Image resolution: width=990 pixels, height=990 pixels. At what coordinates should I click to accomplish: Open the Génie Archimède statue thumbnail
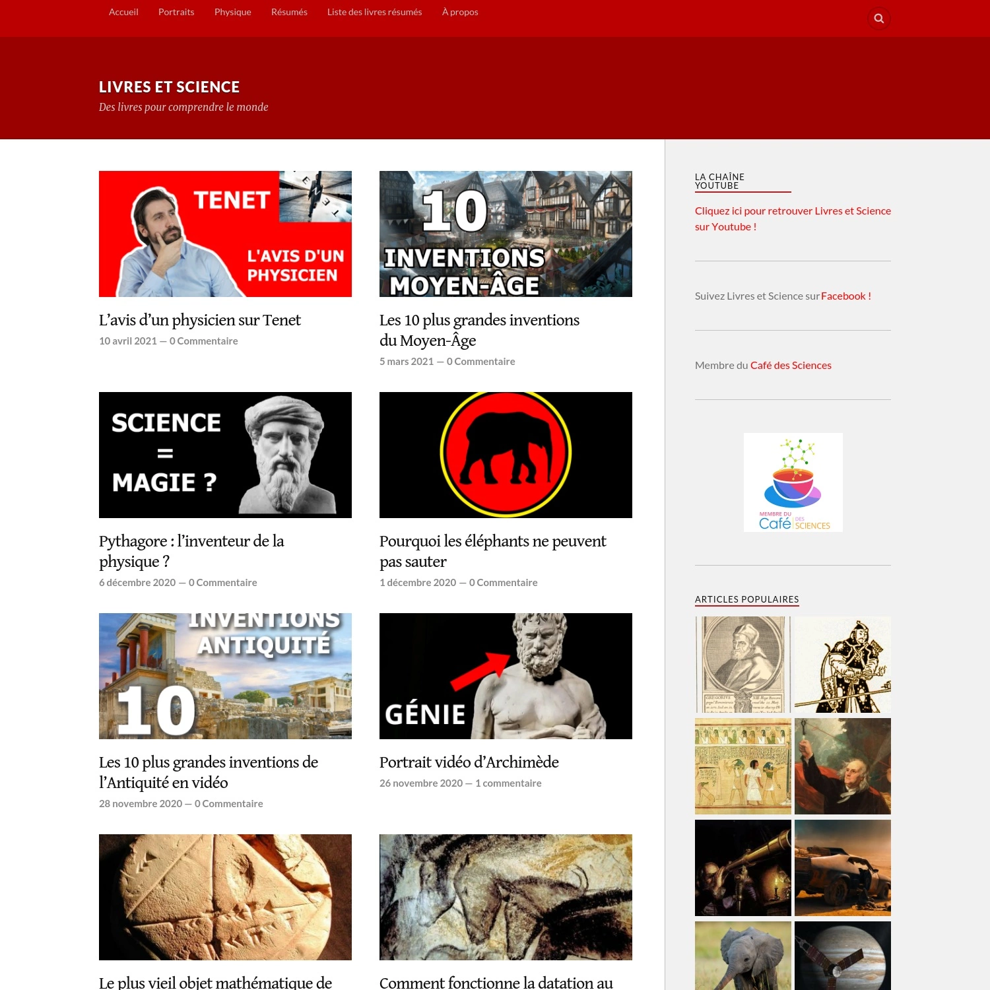click(506, 676)
